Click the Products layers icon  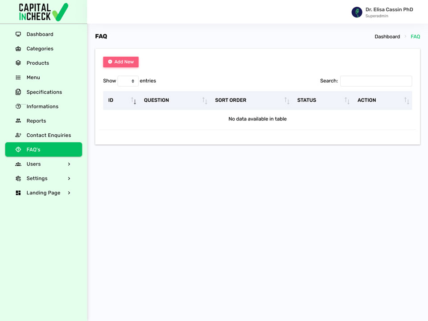coord(18,63)
